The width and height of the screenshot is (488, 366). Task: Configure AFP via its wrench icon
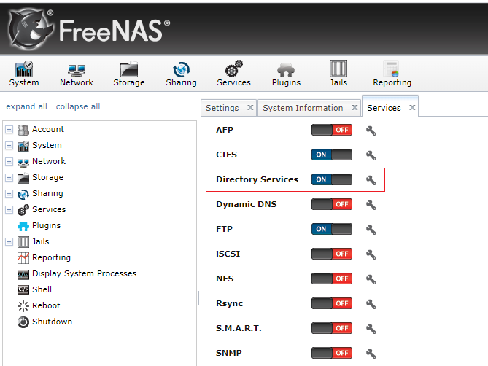(x=371, y=131)
